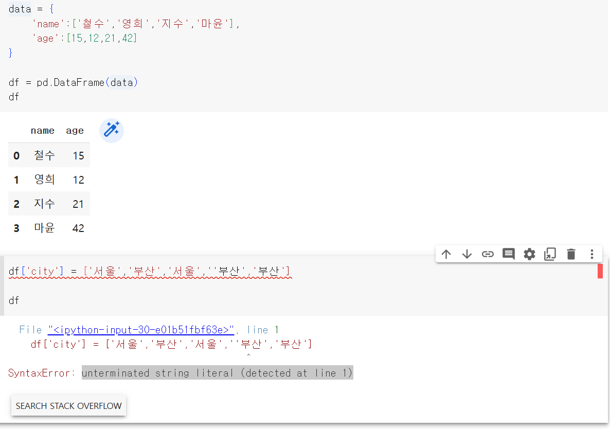Move cell up with arrow icon
This screenshot has width=610, height=429.
446,255
